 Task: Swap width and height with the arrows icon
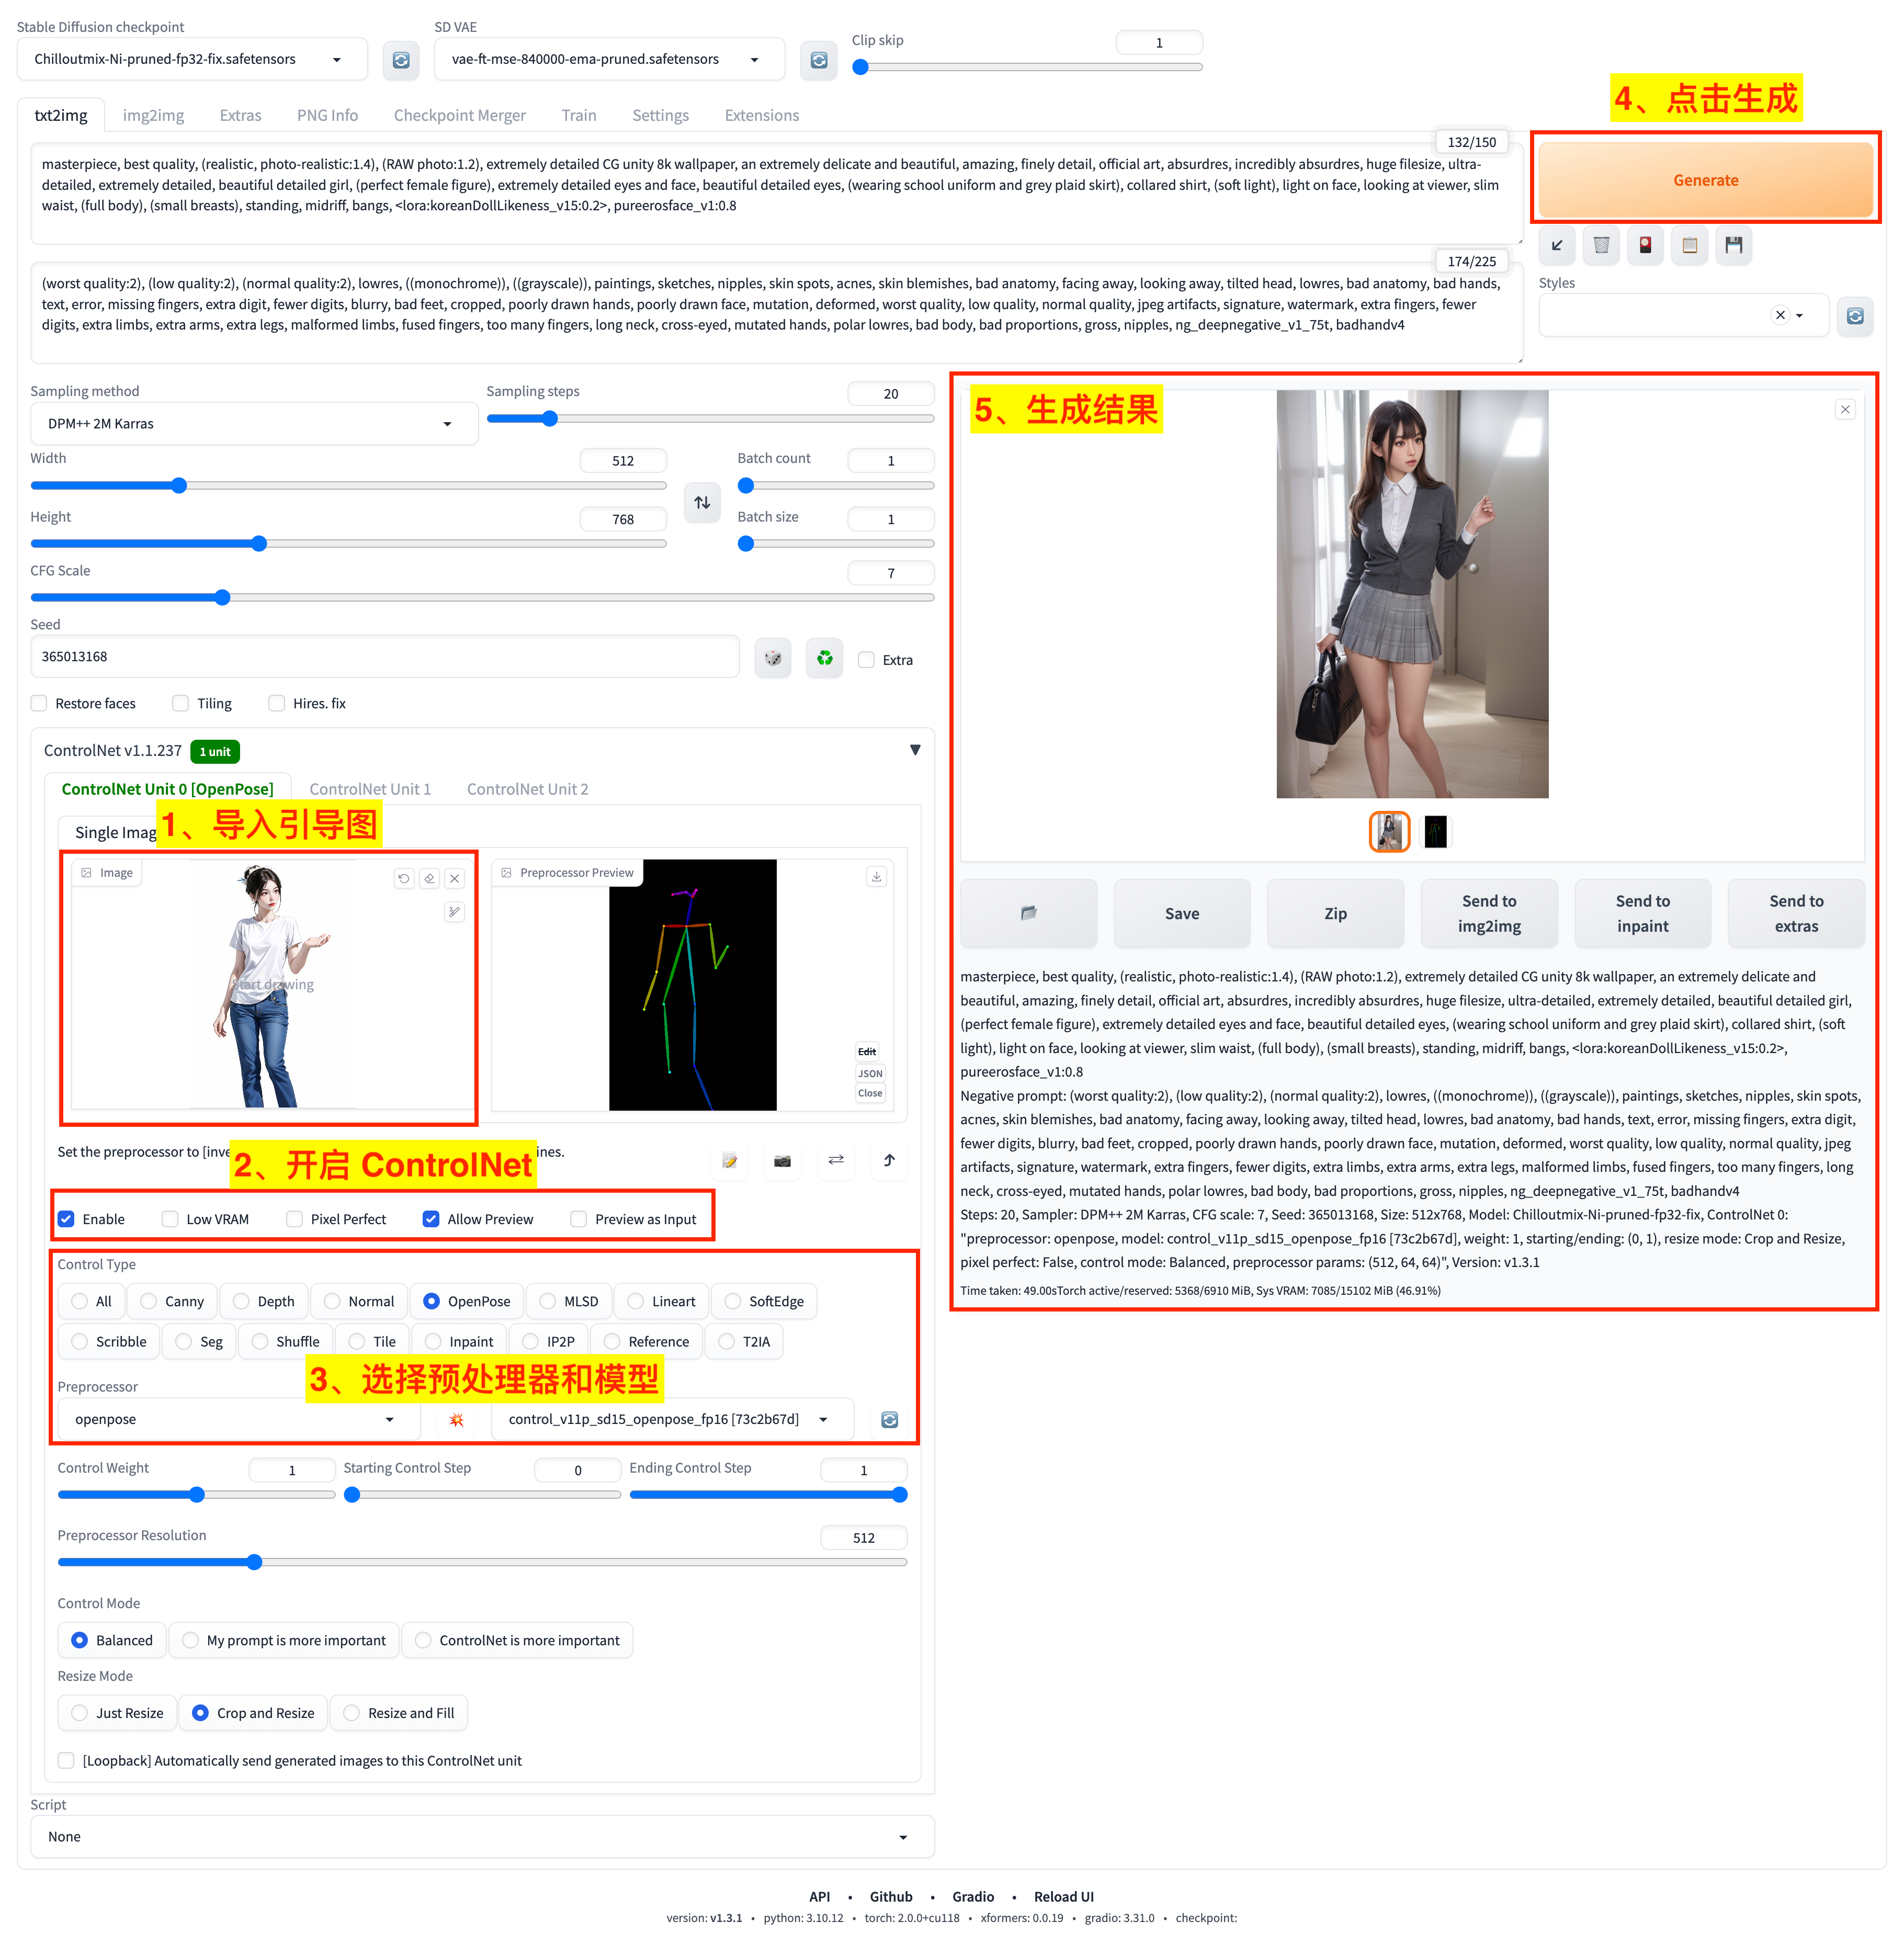tap(702, 503)
